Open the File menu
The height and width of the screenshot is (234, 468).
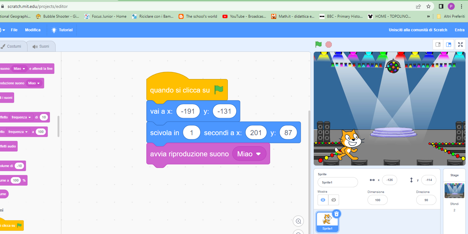(14, 30)
